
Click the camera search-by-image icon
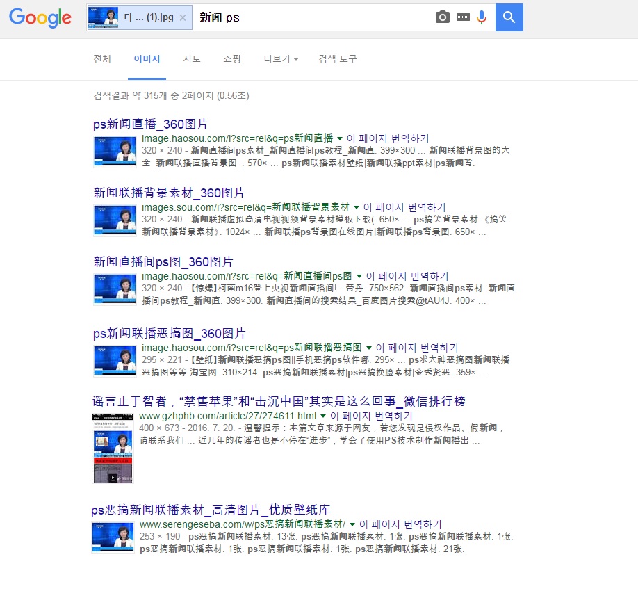coord(443,17)
